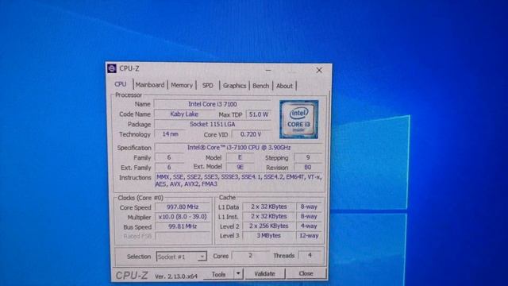Open the Socket #1 selection dropdown
The height and width of the screenshot is (286, 508).
pos(182,257)
